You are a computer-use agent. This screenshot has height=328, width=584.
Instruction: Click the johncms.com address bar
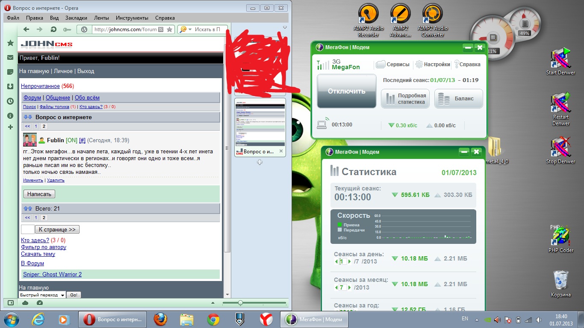click(125, 29)
